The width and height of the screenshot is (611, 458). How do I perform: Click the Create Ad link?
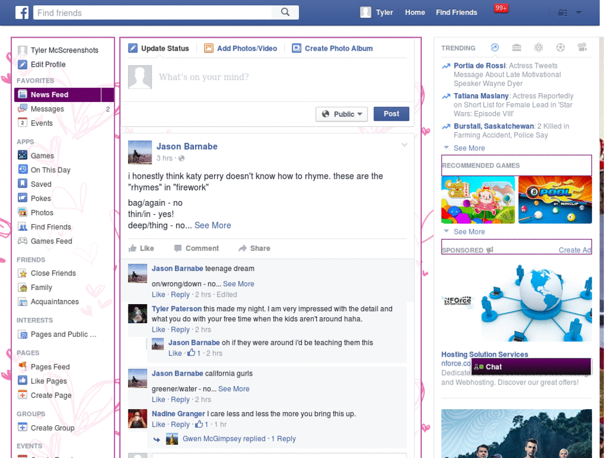click(575, 250)
